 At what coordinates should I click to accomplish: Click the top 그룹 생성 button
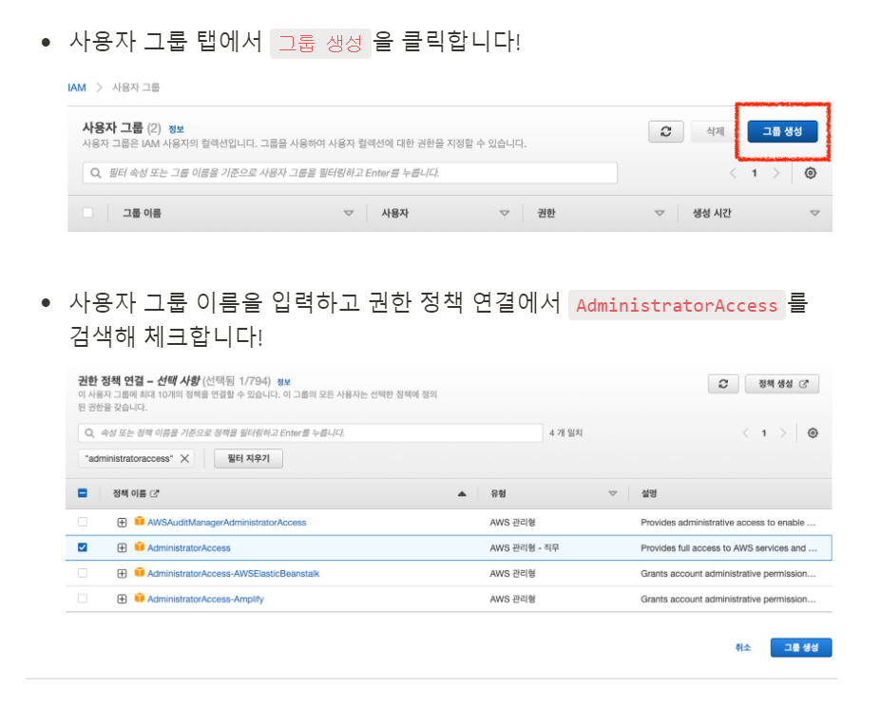point(782,131)
